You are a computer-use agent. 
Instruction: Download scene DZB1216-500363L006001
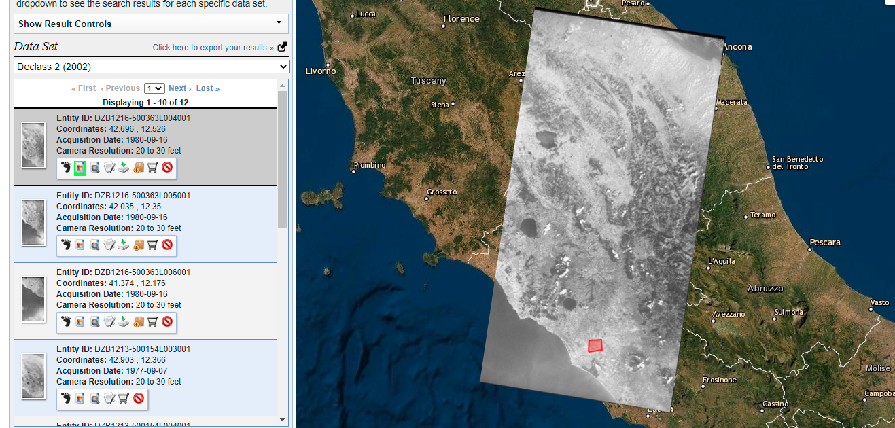tap(124, 321)
